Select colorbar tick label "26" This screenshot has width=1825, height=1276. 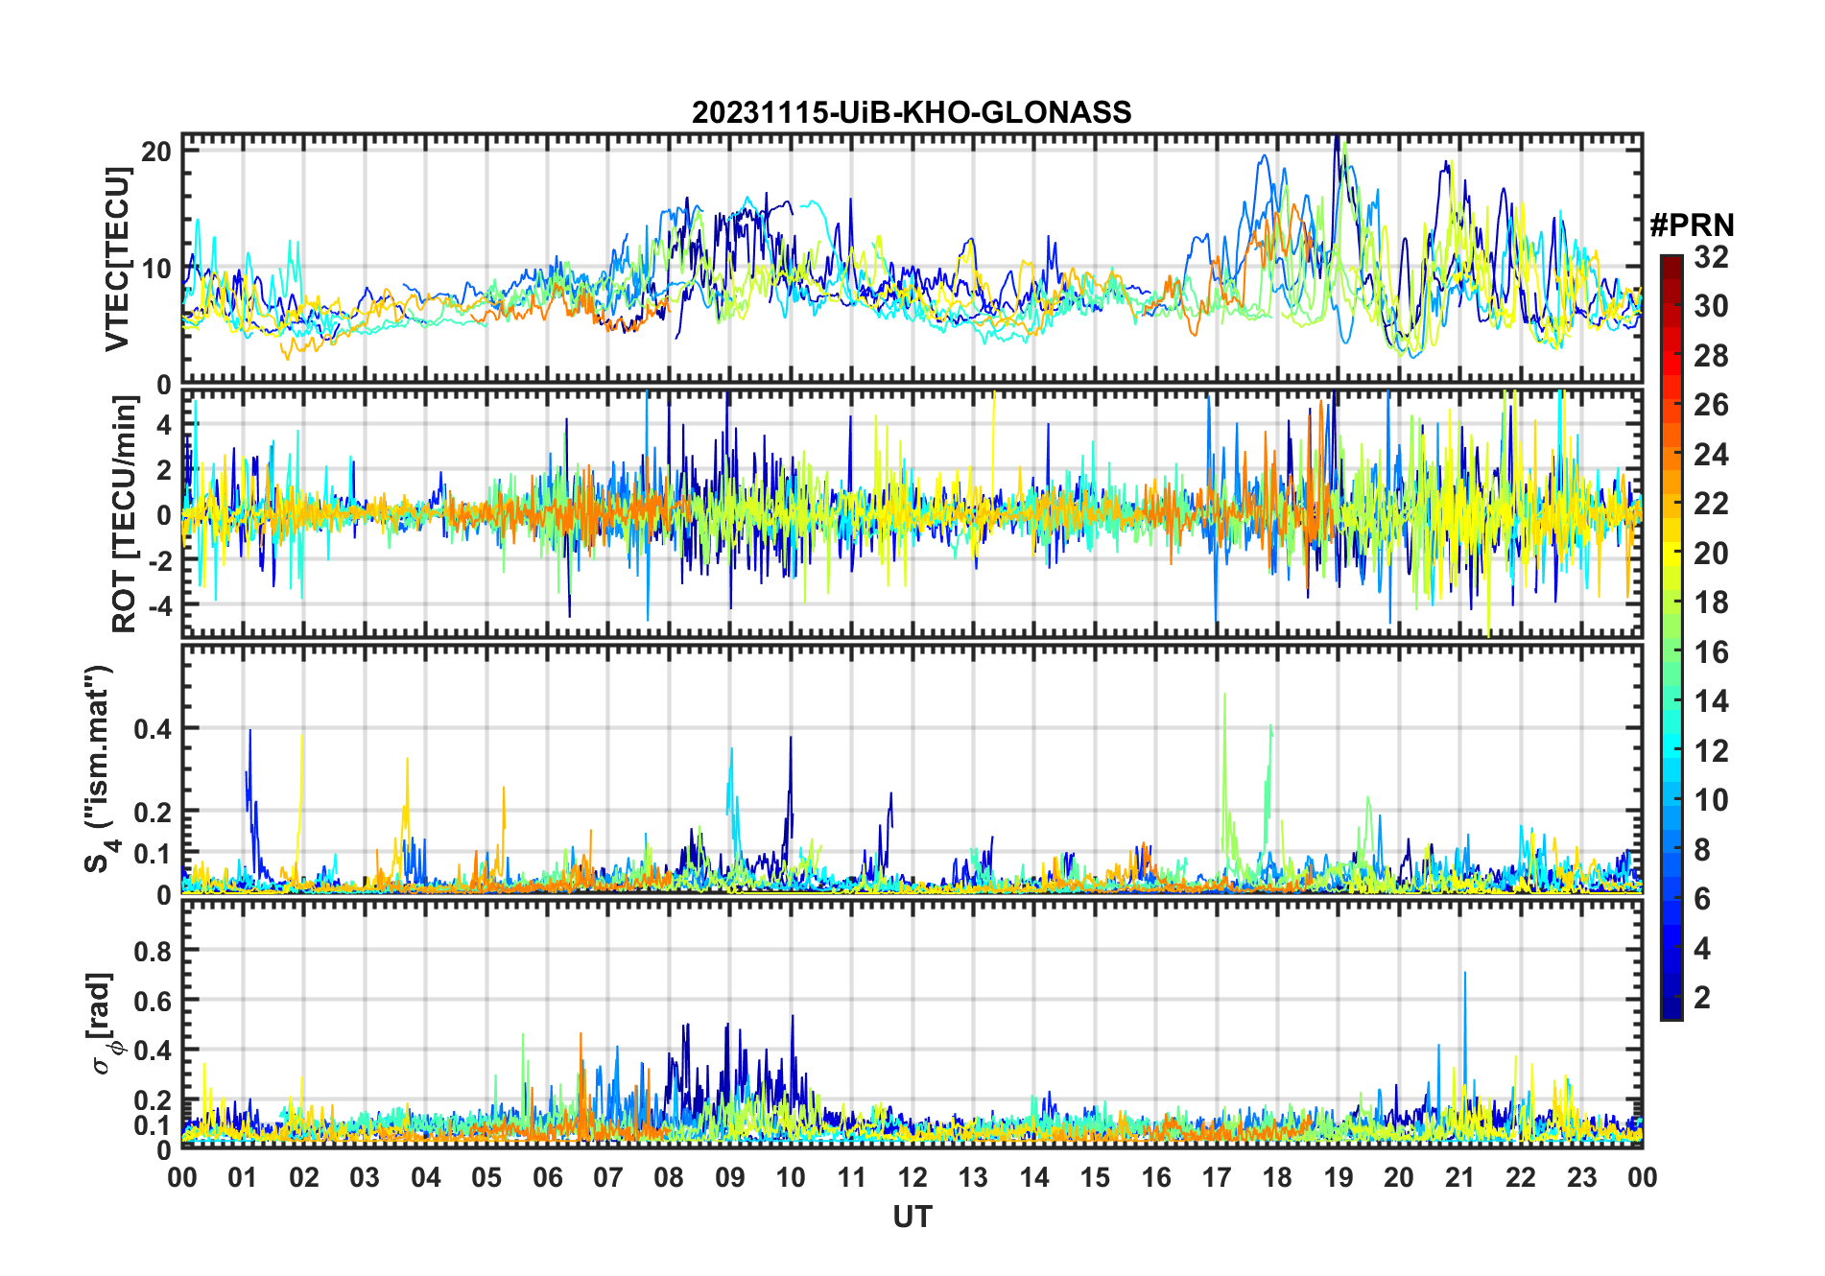pyautogui.click(x=1711, y=405)
